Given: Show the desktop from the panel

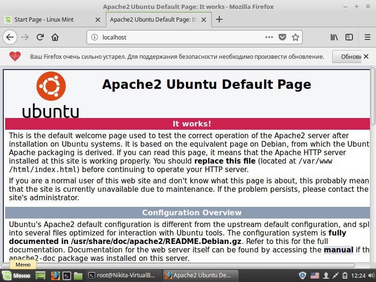Looking at the screenshot, I should click(40, 275).
